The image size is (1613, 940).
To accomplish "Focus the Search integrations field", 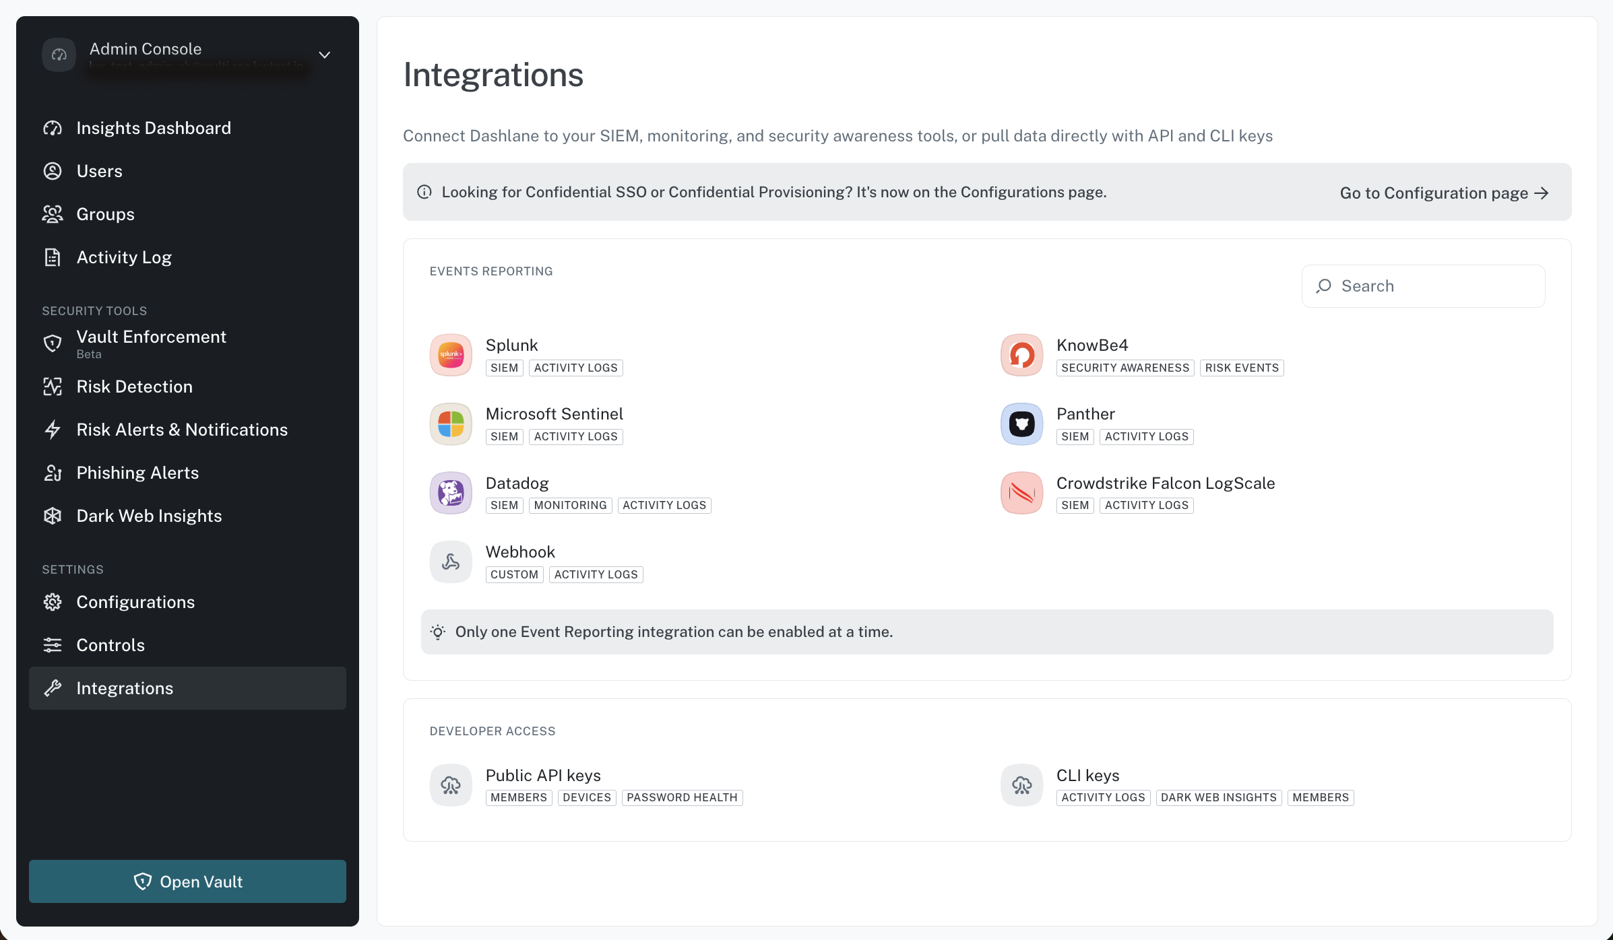I will tap(1423, 286).
